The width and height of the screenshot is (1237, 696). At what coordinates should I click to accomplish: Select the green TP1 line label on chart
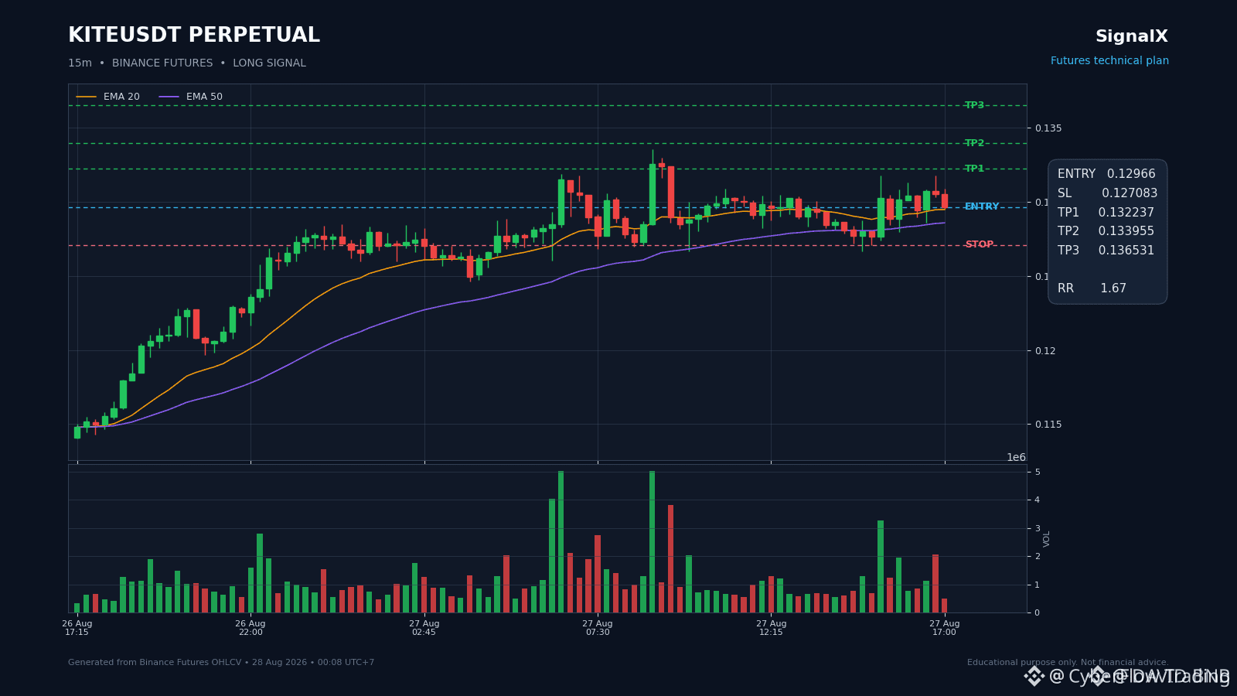click(x=974, y=169)
